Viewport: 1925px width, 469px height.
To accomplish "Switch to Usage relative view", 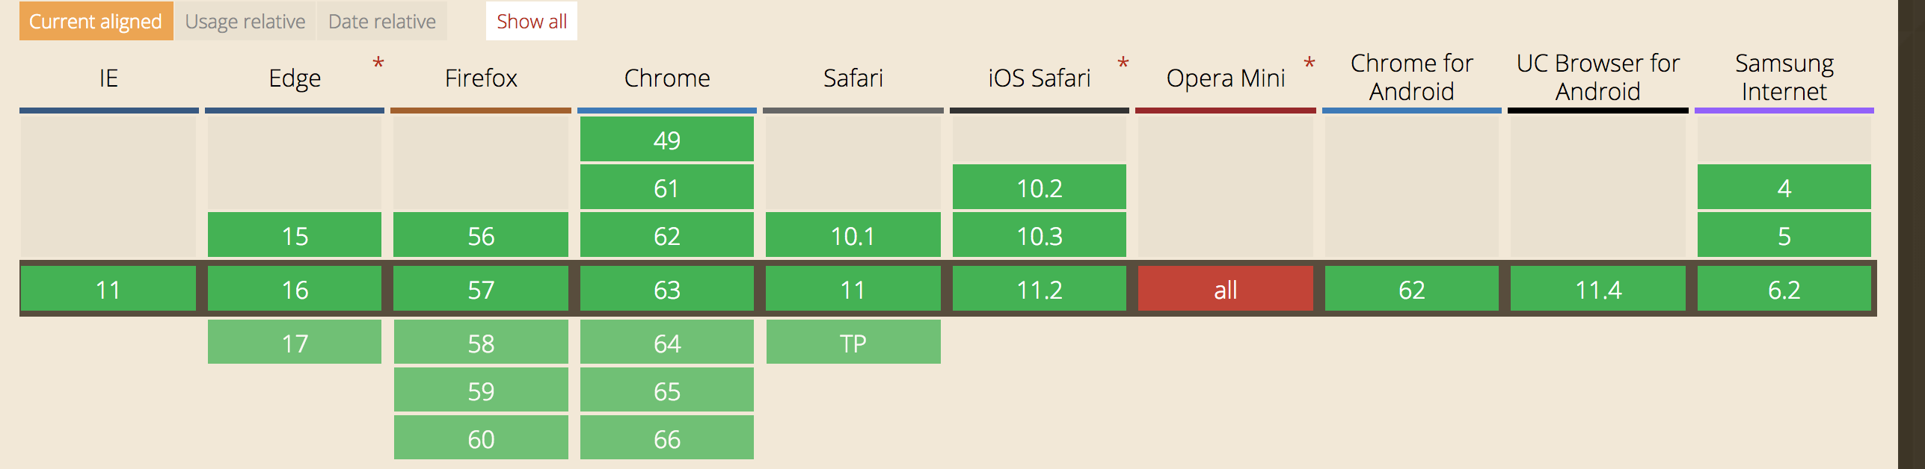I will click(245, 21).
